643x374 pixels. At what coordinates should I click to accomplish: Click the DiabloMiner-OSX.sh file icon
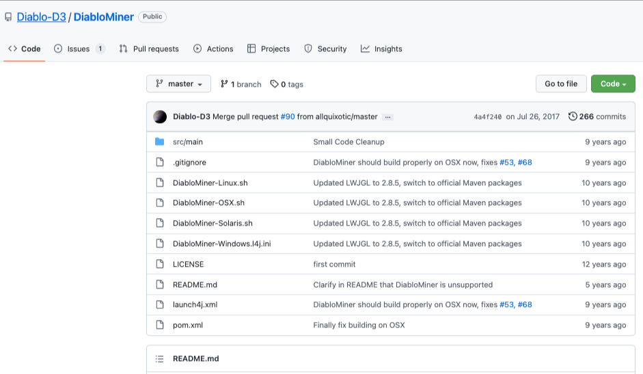click(x=160, y=202)
